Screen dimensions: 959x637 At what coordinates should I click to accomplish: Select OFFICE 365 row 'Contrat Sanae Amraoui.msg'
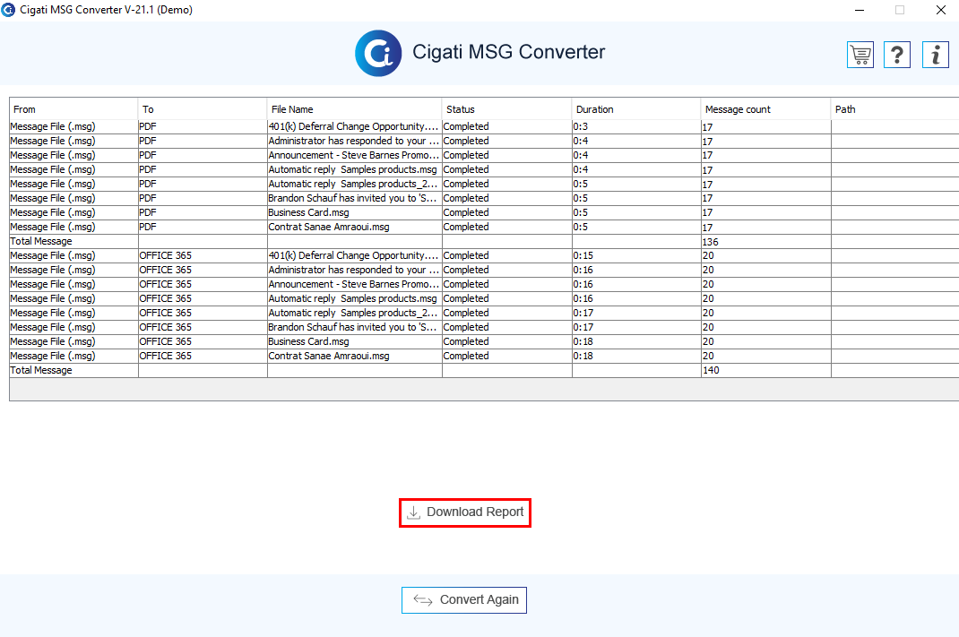[354, 356]
